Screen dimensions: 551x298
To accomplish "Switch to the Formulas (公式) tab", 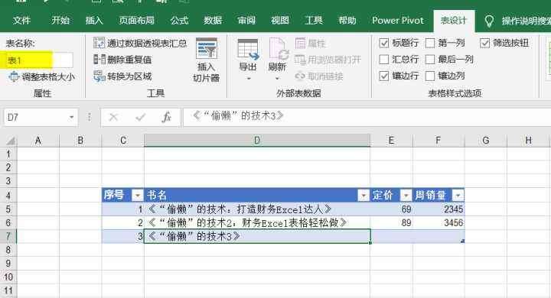I will (179, 21).
